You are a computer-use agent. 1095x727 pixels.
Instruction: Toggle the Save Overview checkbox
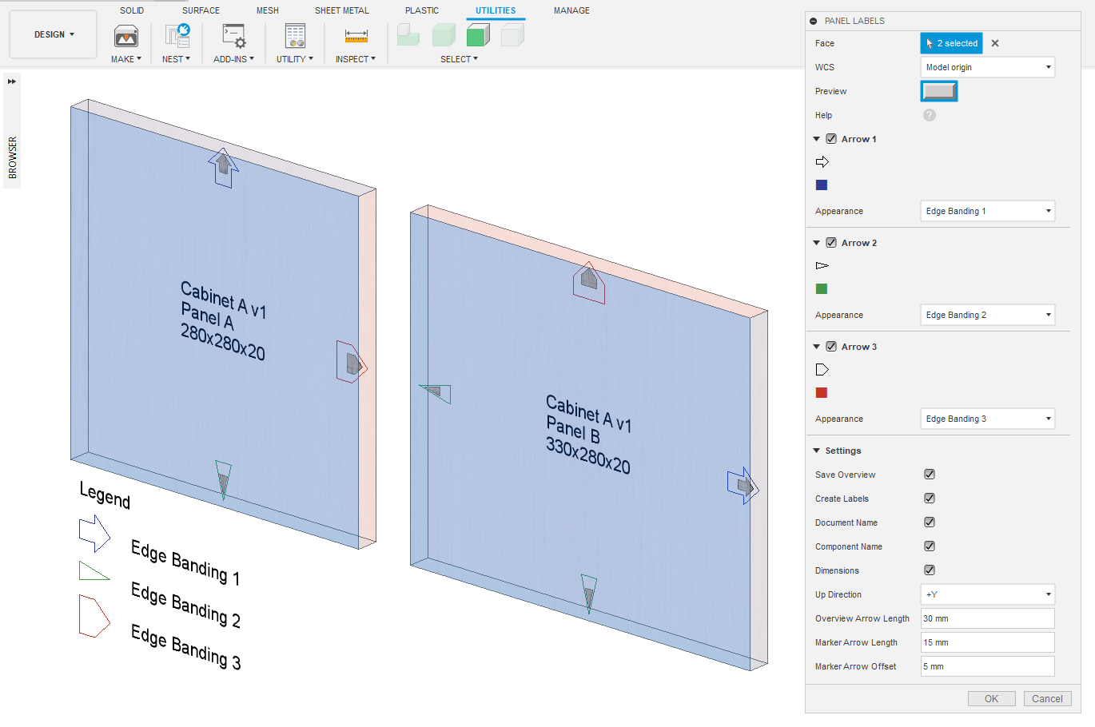coord(930,475)
